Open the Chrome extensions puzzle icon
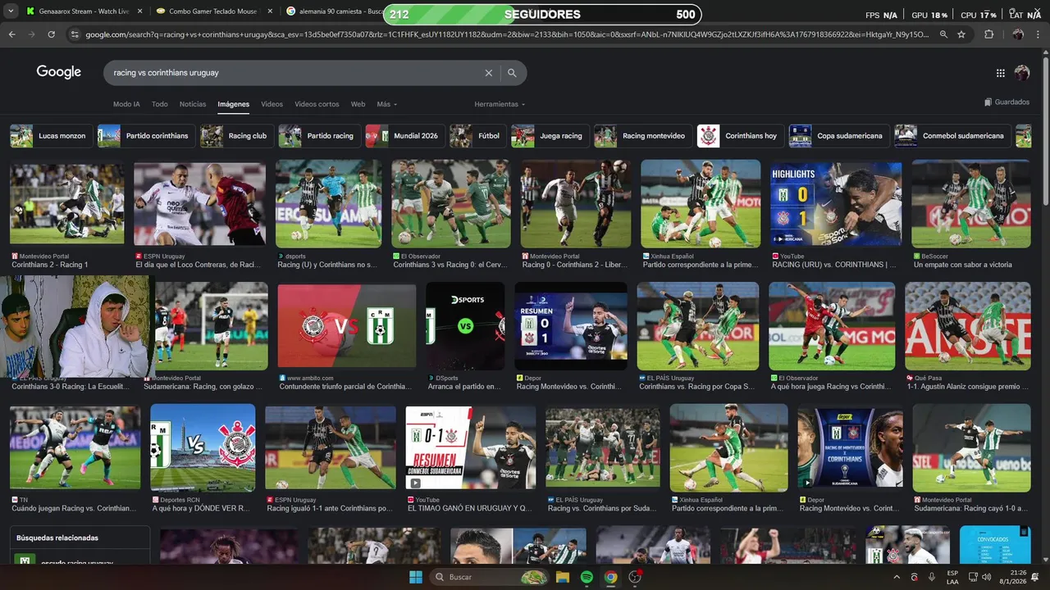Viewport: 1050px width, 590px height. click(988, 34)
